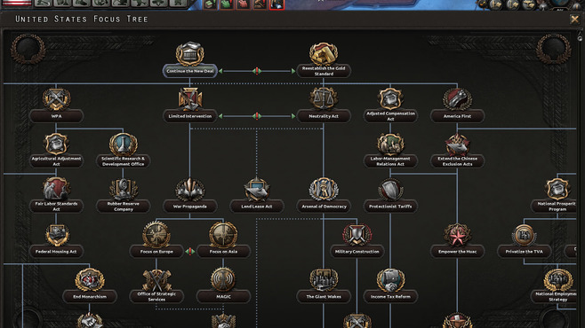Select the Rubber Reserve Company focus
Screen dimensions: 585x328
123,195
